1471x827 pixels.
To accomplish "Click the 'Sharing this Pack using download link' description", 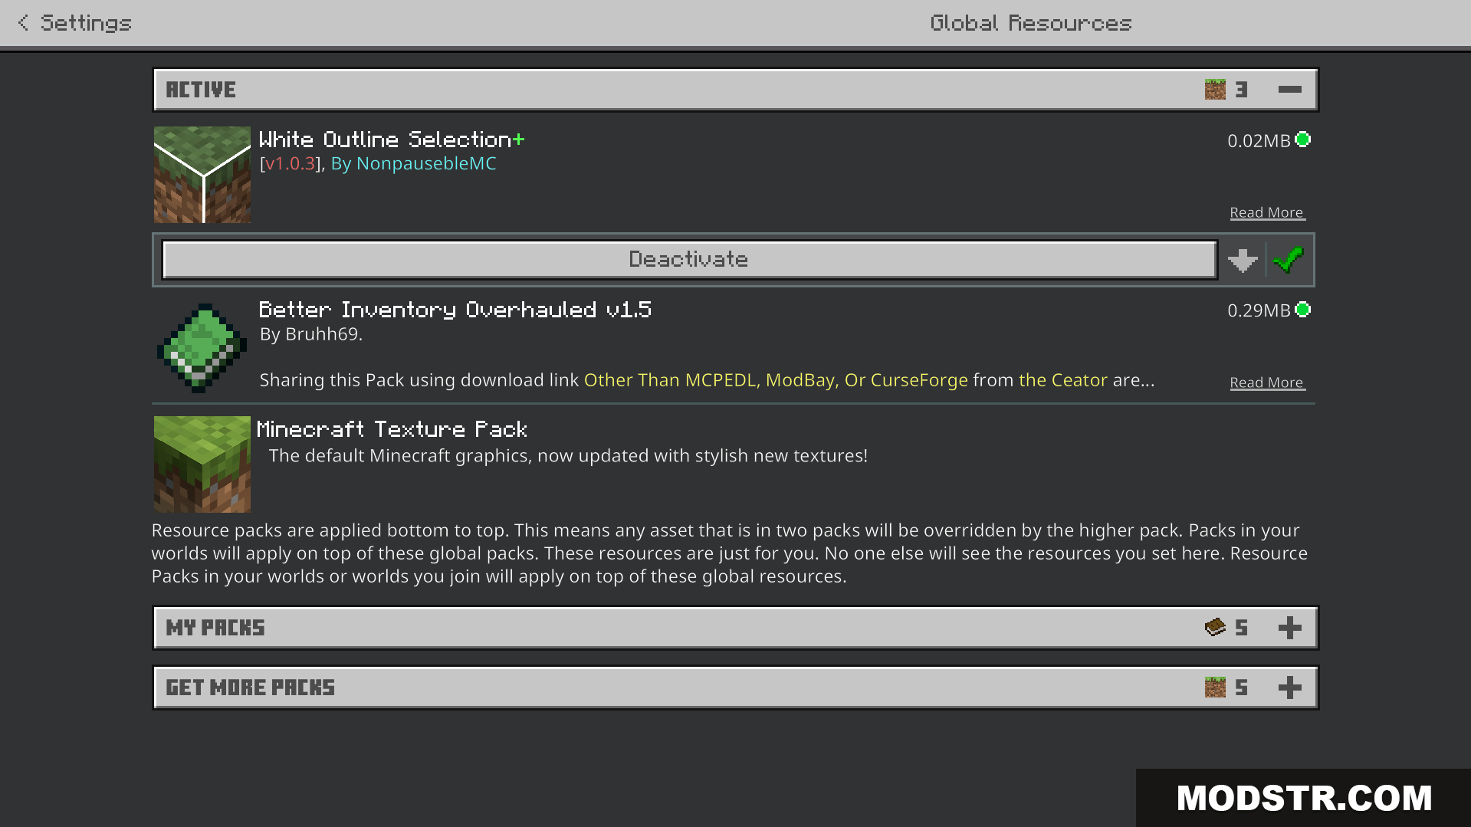I will point(707,380).
